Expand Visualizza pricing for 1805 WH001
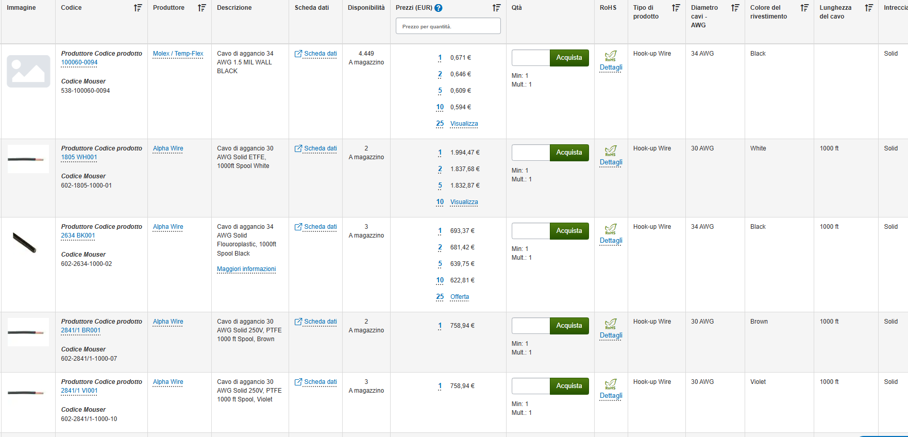Viewport: 908px width, 437px height. 464,202
